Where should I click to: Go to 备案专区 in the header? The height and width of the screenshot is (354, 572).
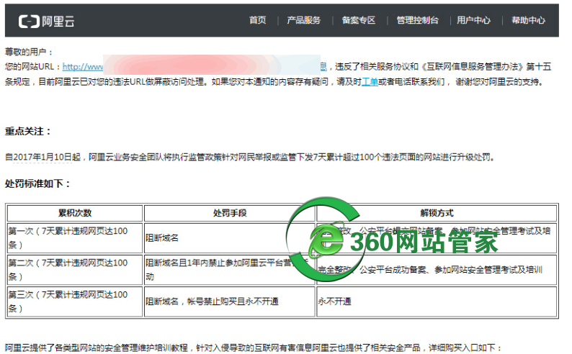(359, 20)
